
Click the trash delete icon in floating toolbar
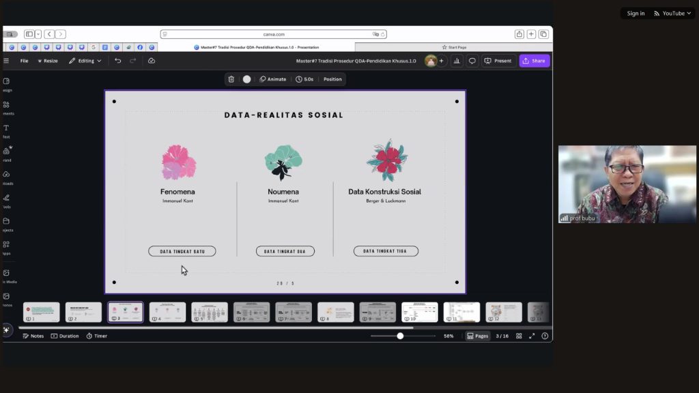[x=231, y=79]
